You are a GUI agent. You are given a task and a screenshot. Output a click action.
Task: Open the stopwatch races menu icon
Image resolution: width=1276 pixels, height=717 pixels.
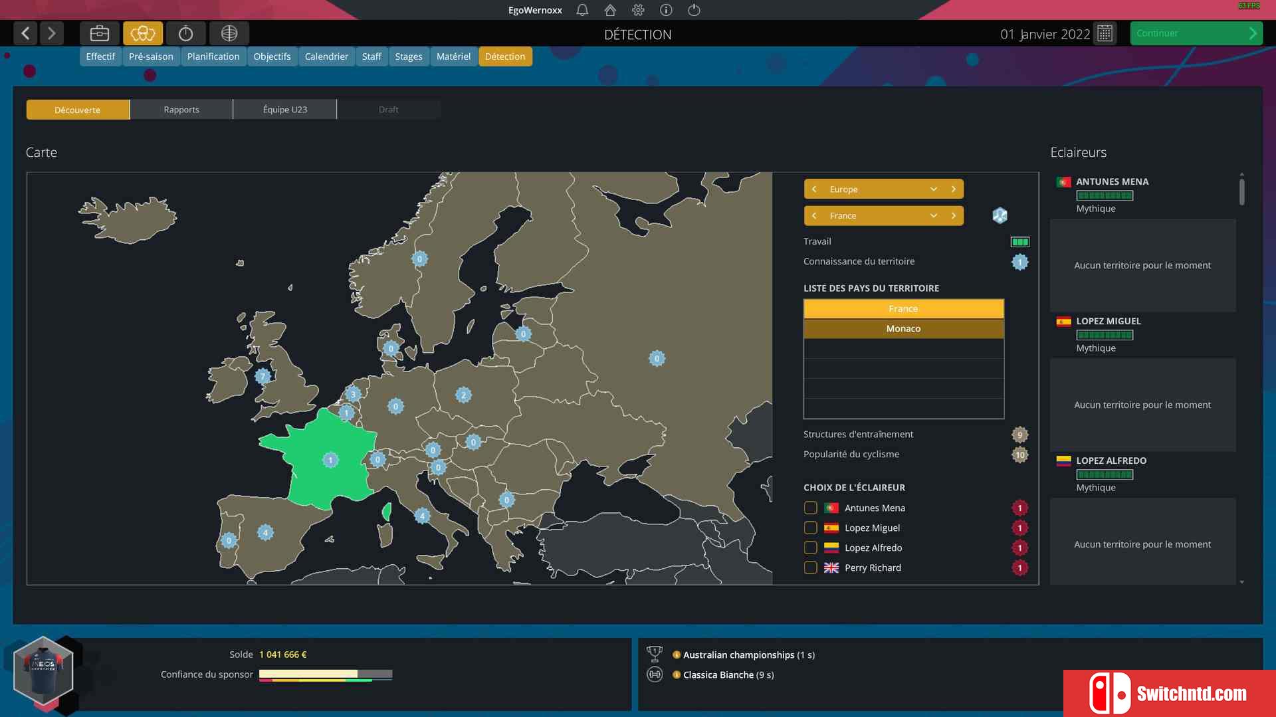186,33
